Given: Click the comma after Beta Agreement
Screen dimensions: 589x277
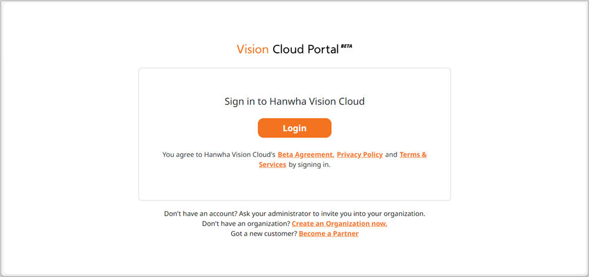Looking at the screenshot, I should coord(334,156).
